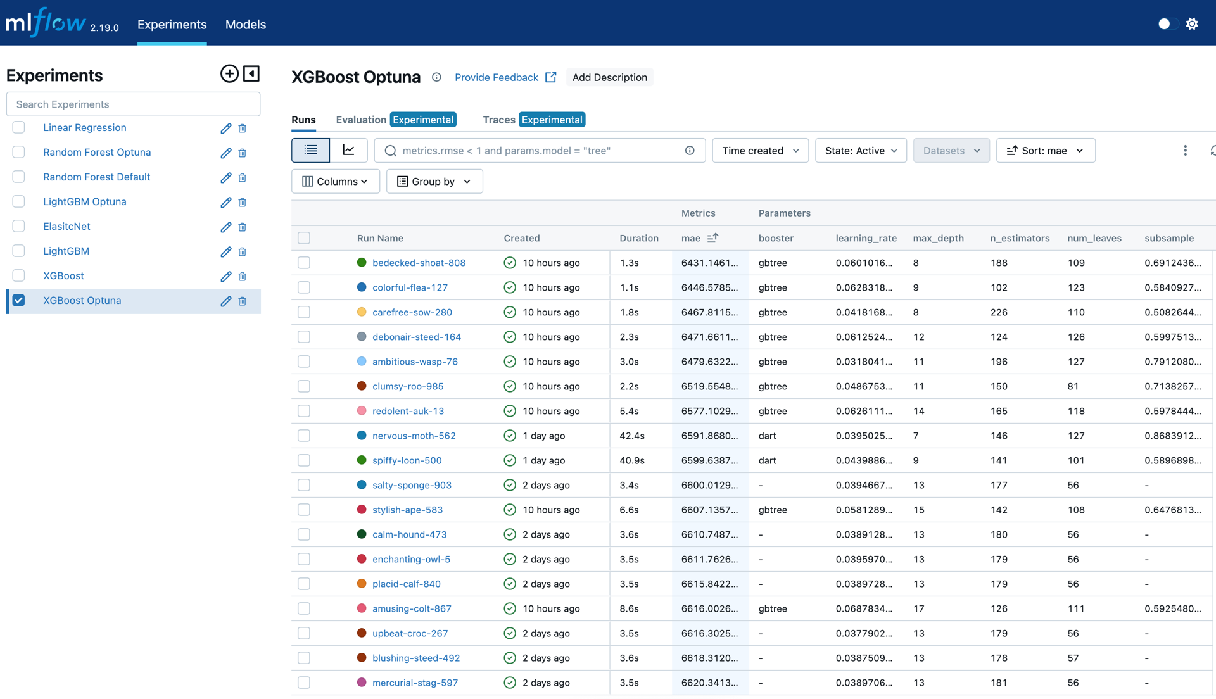1216x699 pixels.
Task: Open the State: Active dropdown
Action: tap(861, 150)
